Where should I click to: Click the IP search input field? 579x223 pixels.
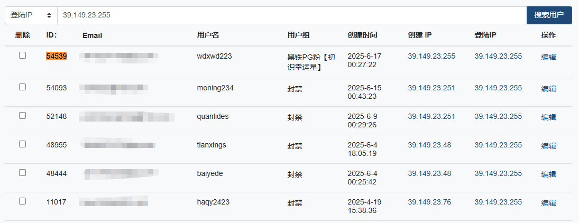[x=291, y=15]
